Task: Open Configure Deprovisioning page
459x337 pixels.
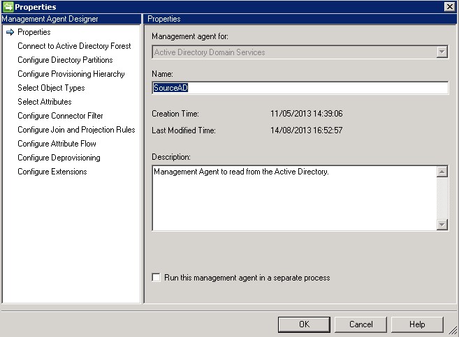Action: (59, 158)
